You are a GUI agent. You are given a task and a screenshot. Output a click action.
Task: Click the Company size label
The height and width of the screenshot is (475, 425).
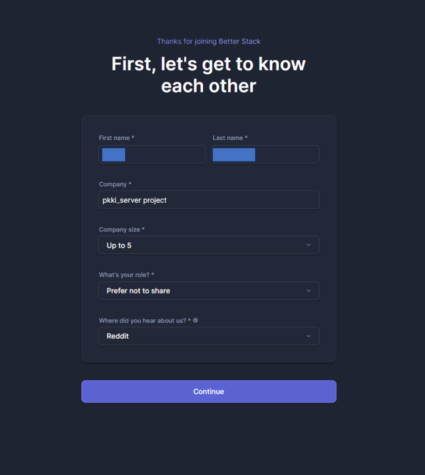(122, 230)
